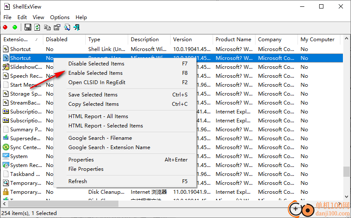Click the Temporary... row padlock icon
The width and height of the screenshot is (351, 218).
(6, 192)
